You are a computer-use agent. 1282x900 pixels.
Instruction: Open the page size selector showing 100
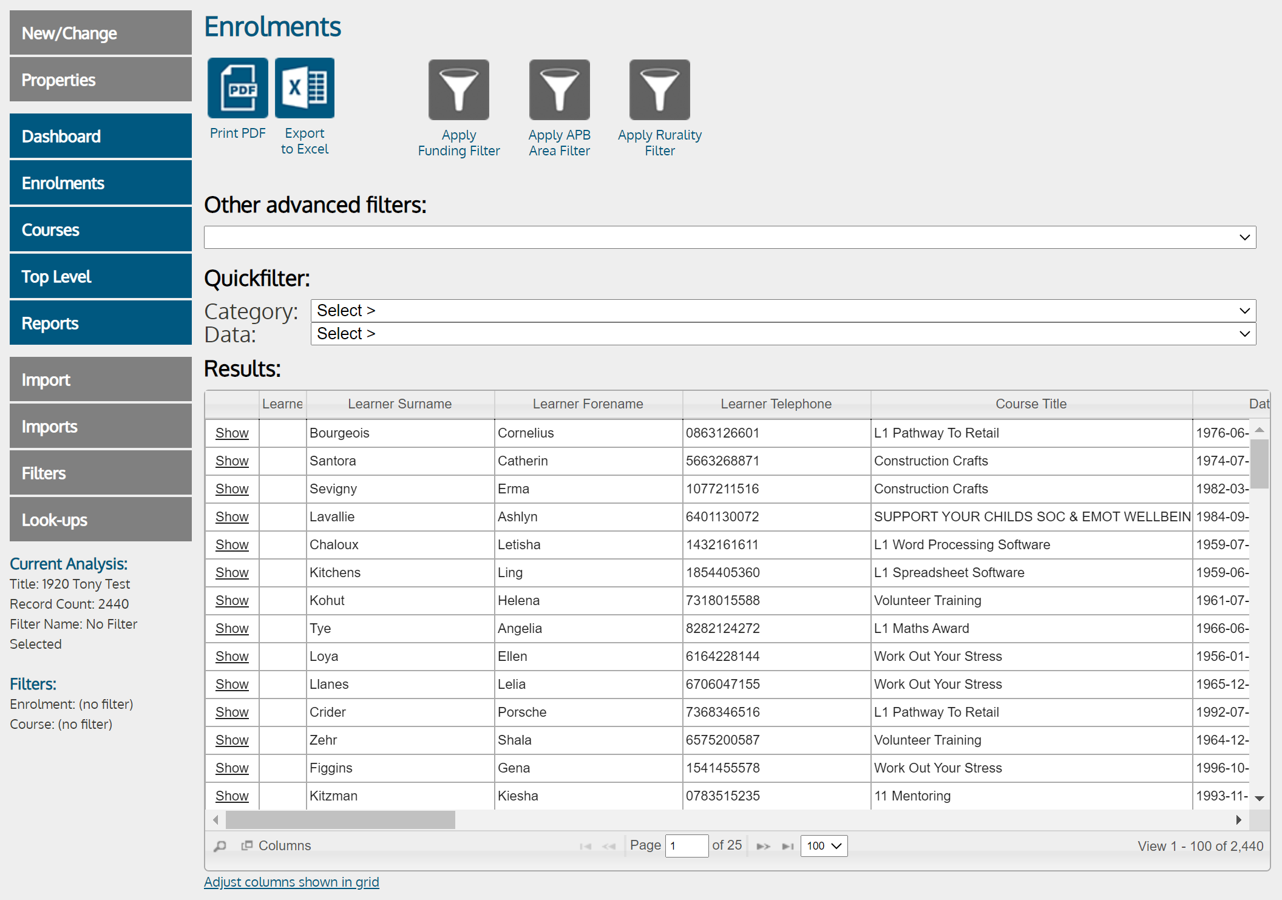coord(823,845)
